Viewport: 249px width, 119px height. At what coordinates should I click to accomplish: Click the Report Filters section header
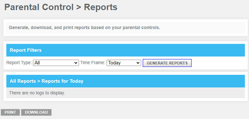(x=126, y=50)
